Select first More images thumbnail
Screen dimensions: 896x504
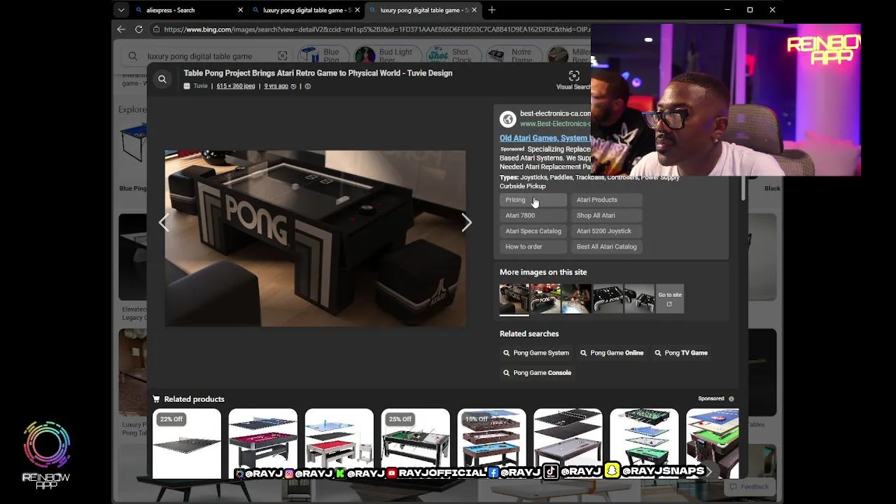click(x=514, y=298)
